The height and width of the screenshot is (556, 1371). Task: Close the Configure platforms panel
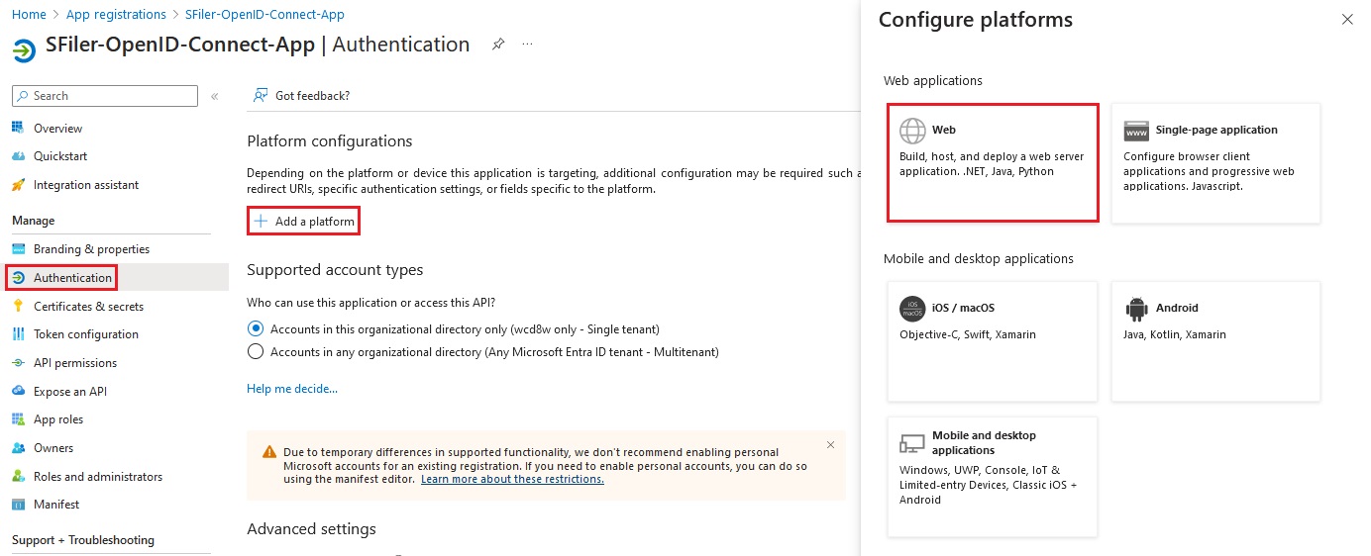point(1346,19)
